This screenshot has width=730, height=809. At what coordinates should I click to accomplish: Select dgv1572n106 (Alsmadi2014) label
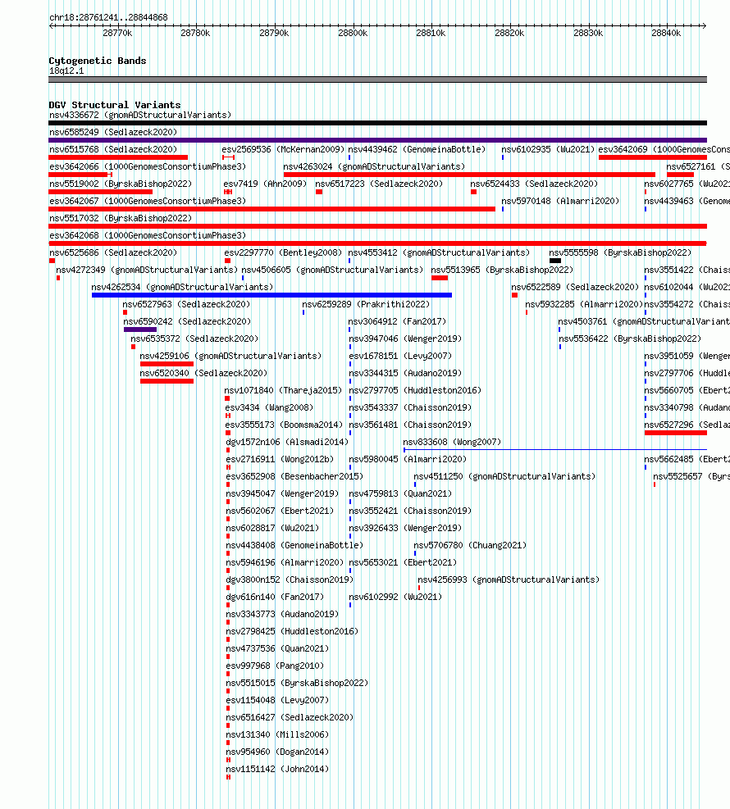click(x=287, y=442)
